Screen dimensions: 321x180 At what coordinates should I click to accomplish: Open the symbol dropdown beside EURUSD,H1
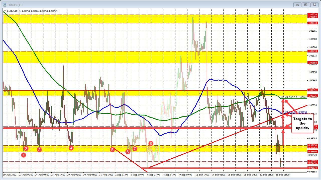[x=4, y=11]
